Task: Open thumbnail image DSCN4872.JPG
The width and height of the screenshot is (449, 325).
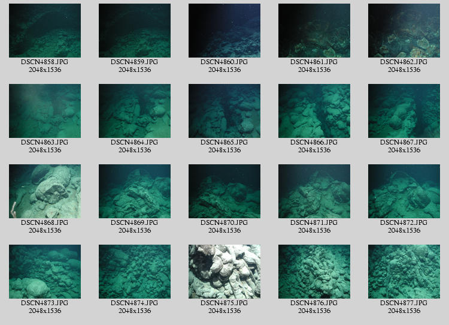Action: [404, 191]
